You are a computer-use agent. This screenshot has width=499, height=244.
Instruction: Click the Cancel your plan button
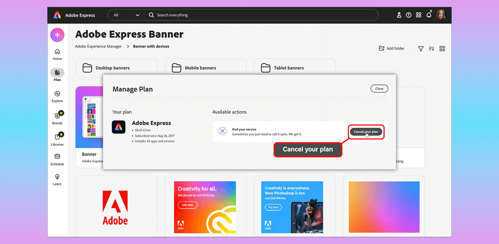click(x=366, y=132)
